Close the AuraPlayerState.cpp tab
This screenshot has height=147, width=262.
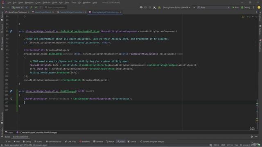[x=29, y=12]
